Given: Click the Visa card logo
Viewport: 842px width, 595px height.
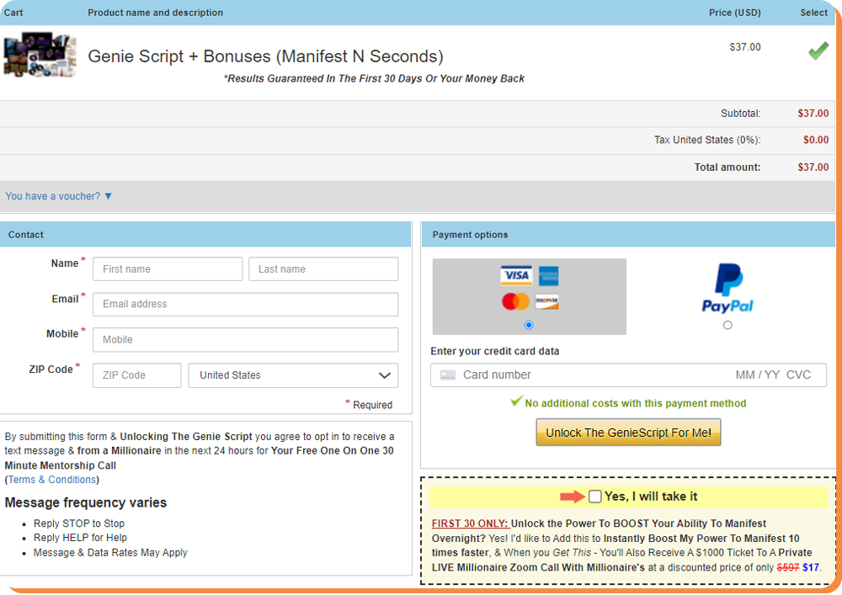Looking at the screenshot, I should click(x=516, y=275).
